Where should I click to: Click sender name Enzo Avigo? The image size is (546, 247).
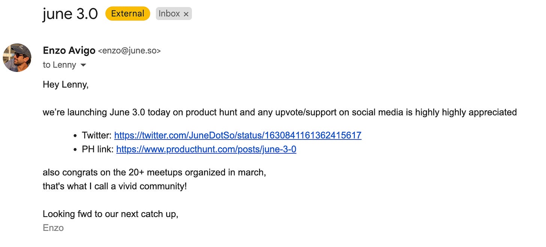tap(69, 51)
